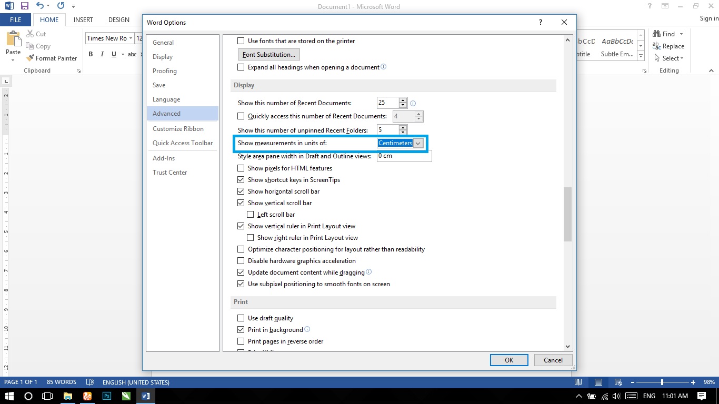Viewport: 719px width, 404px height.
Task: Select Trust Center category
Action: [182, 173]
